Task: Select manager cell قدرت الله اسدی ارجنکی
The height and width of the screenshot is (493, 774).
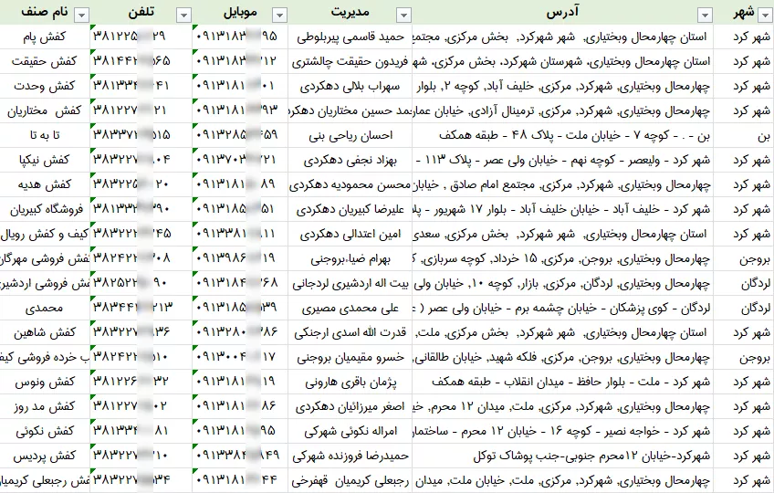Action: [350, 332]
